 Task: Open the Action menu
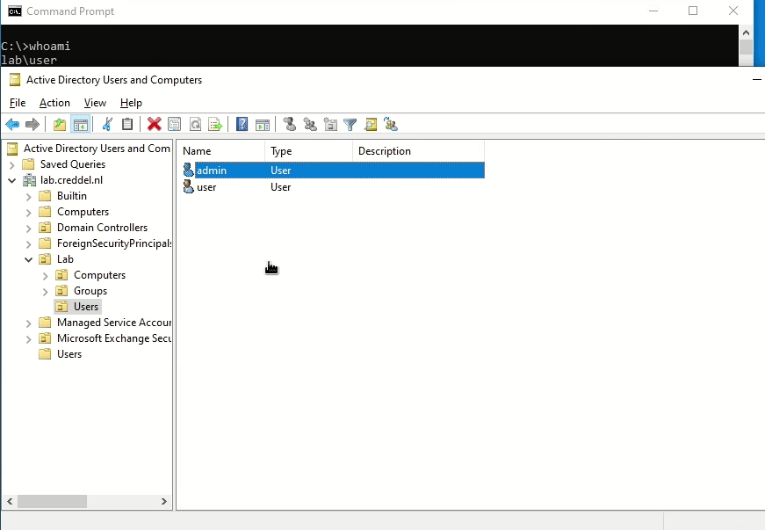[54, 103]
